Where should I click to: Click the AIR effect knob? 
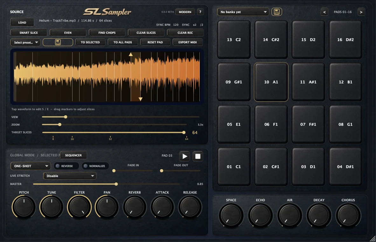tap(290, 215)
